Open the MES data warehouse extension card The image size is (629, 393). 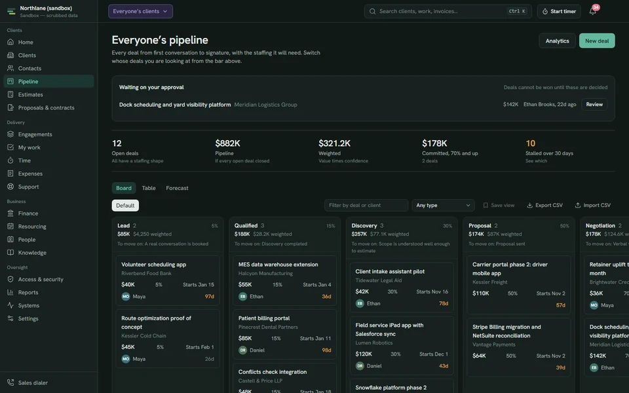pyautogui.click(x=285, y=280)
